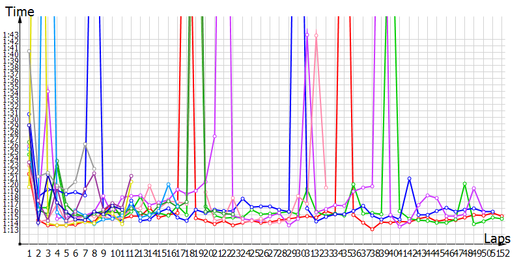The width and height of the screenshot is (521, 260).
Task: Click the blue data point spike at lap 41
Action: point(409,178)
